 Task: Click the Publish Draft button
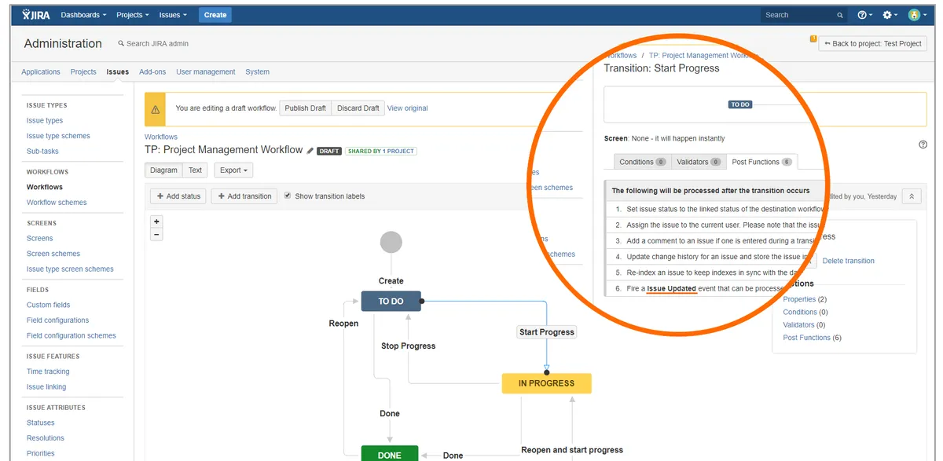tap(305, 108)
